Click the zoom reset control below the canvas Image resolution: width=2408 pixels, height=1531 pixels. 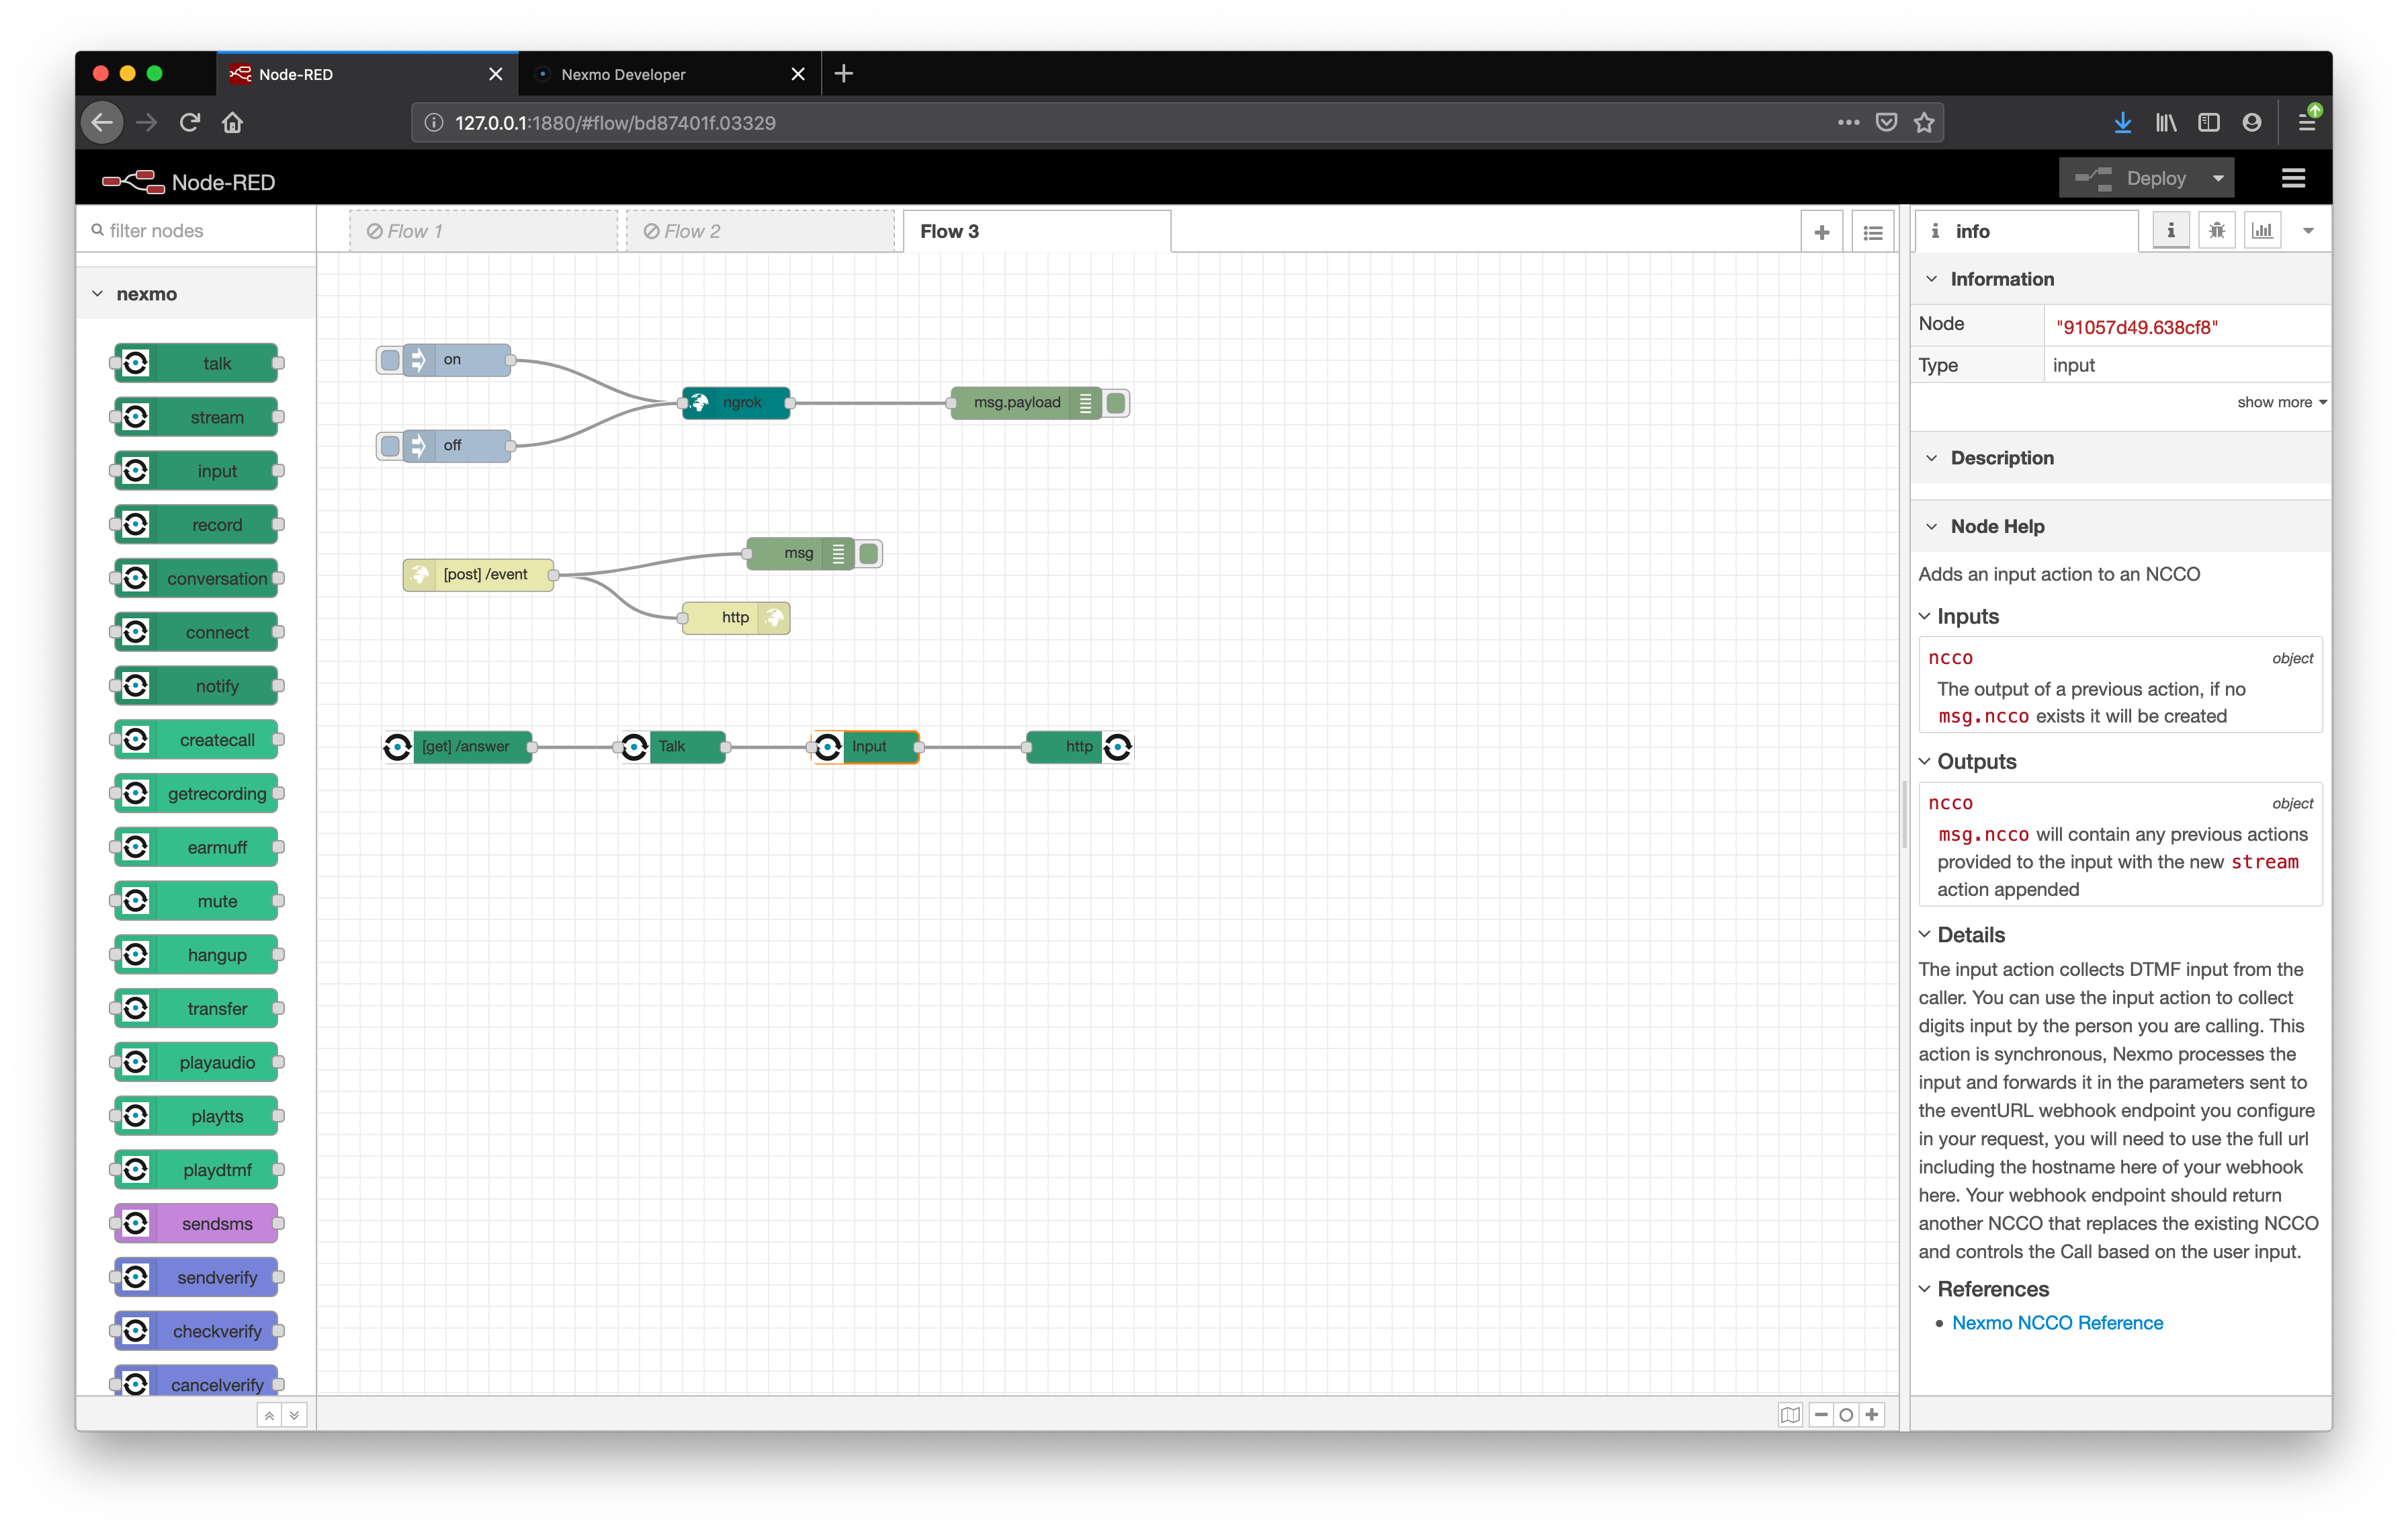click(1846, 1414)
